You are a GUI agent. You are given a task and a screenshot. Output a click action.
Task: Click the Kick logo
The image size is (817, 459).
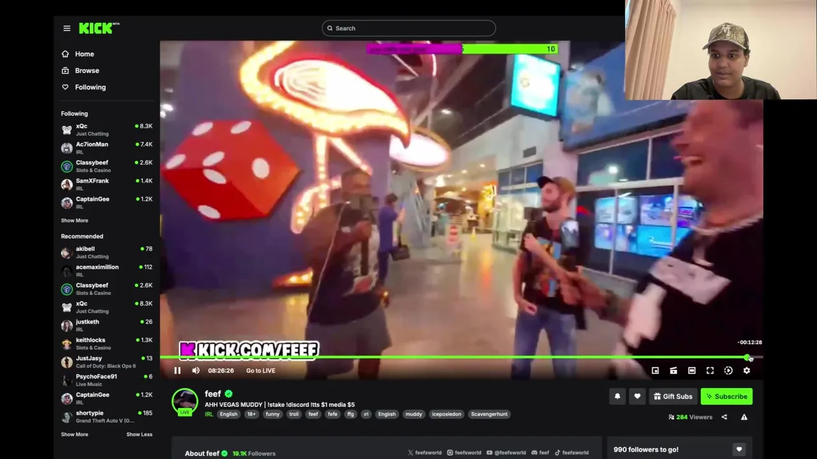(x=99, y=28)
